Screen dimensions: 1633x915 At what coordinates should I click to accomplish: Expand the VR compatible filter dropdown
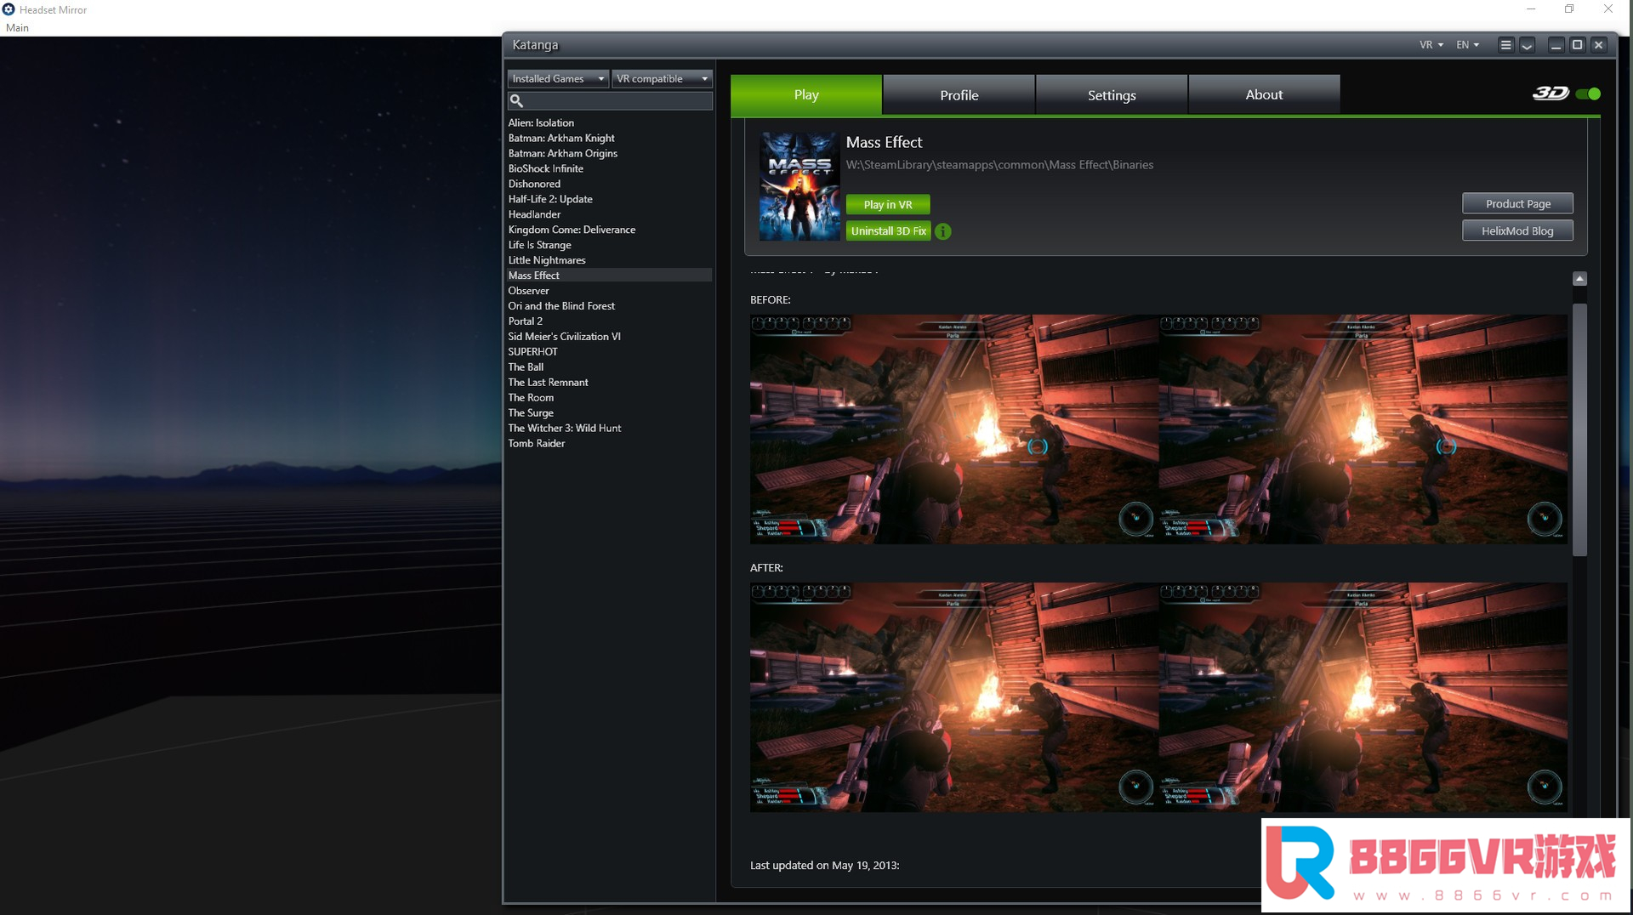[x=662, y=78]
